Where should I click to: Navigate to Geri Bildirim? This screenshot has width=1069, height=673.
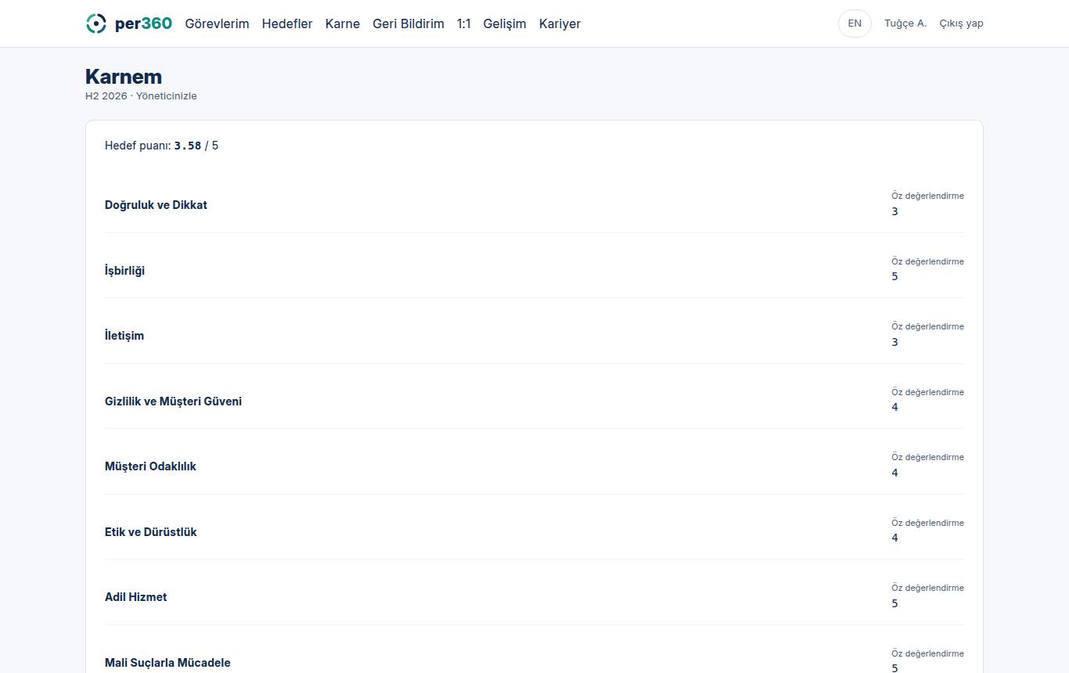409,23
